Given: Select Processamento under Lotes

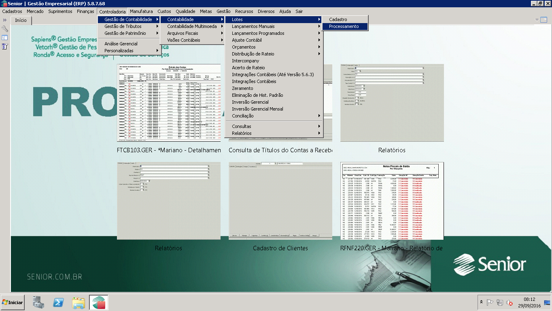Looking at the screenshot, I should tap(345, 26).
